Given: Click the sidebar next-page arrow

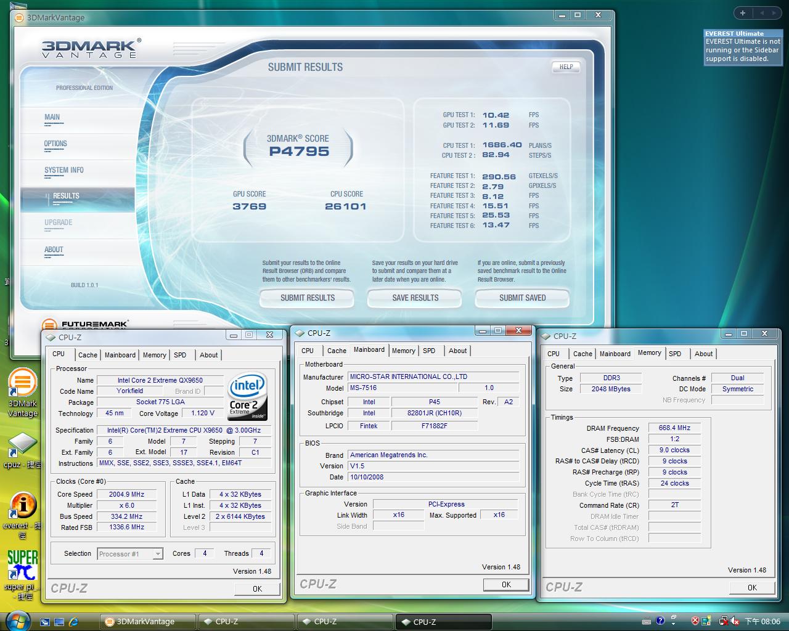Looking at the screenshot, I should [774, 12].
